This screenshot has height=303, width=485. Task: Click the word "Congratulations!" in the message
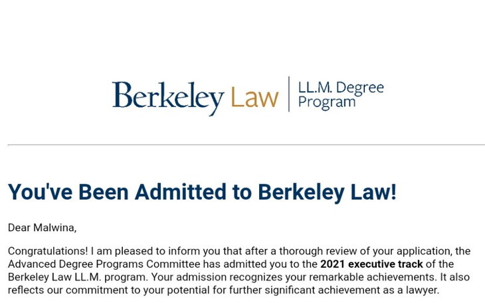tap(48, 251)
